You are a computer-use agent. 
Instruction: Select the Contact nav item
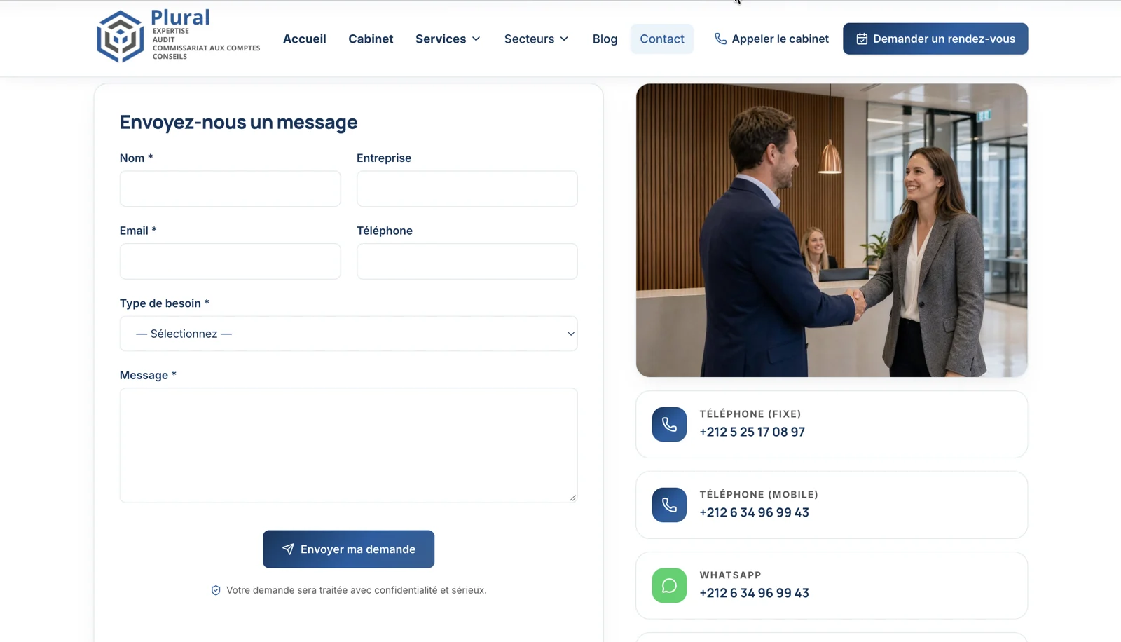pyautogui.click(x=662, y=39)
